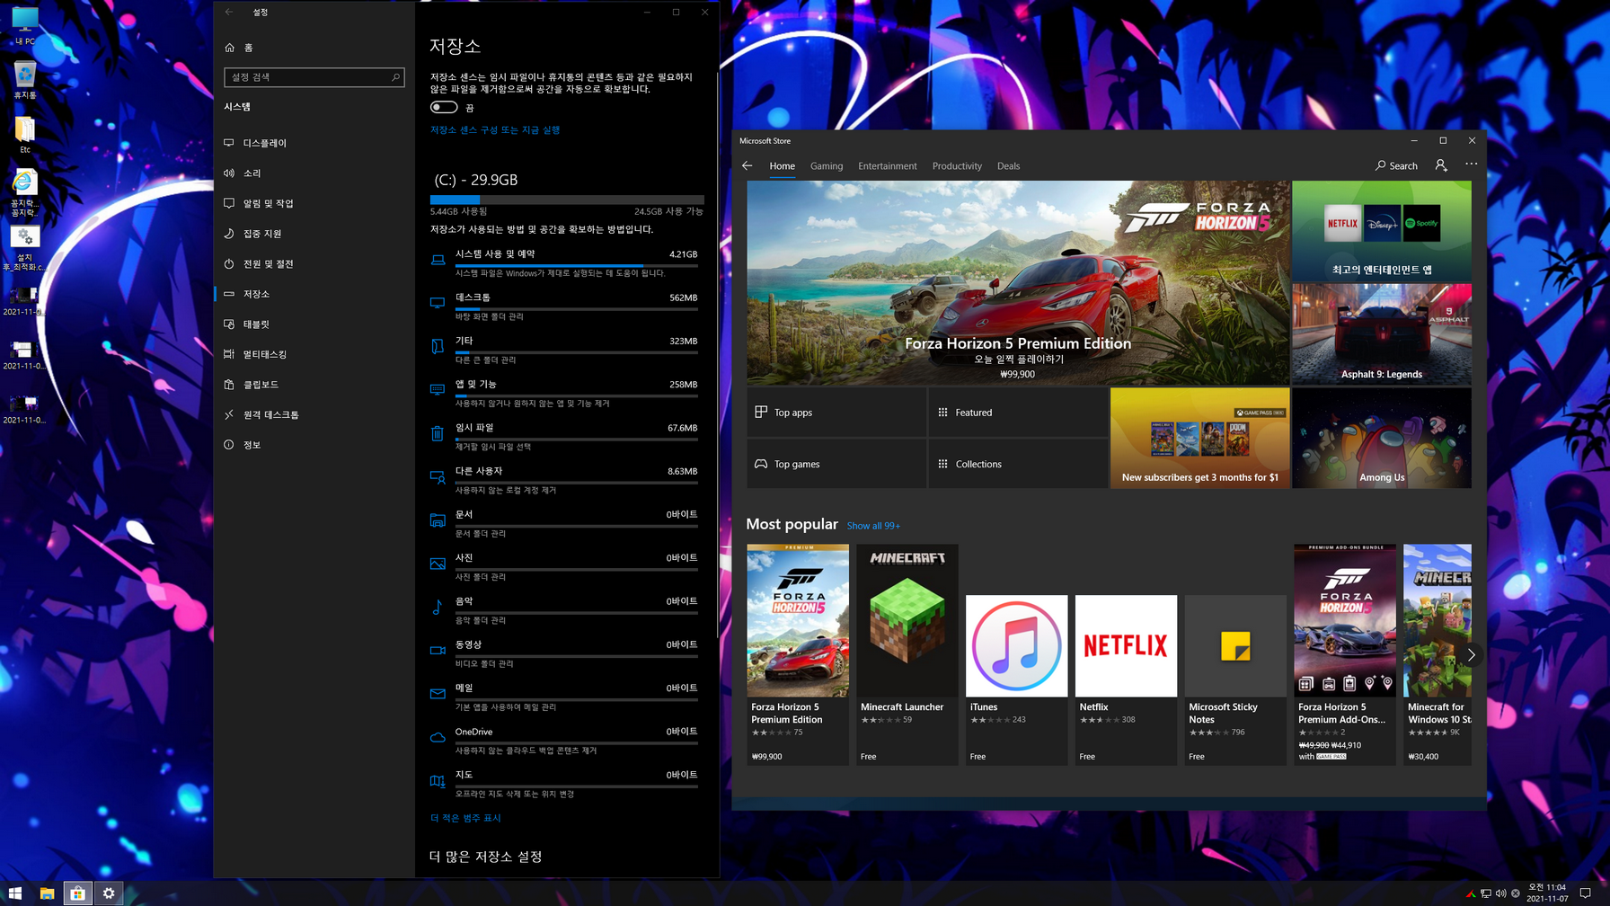Switch to the Entertainment tab in Store
This screenshot has width=1610, height=906.
pyautogui.click(x=888, y=166)
